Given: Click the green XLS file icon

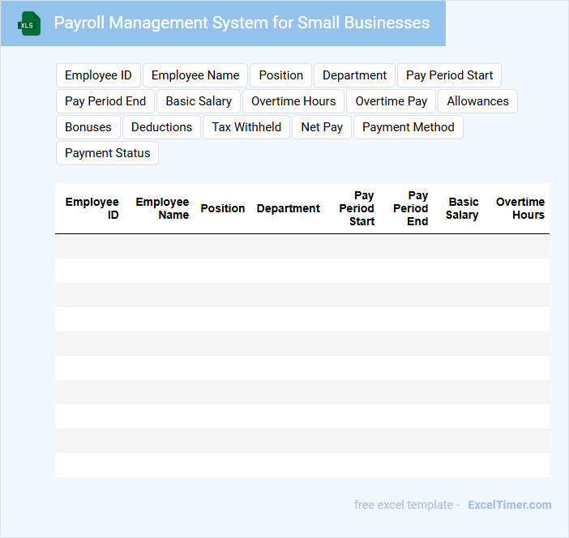Looking at the screenshot, I should click(x=29, y=23).
